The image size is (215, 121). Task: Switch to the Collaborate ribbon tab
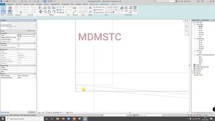(65, 4)
